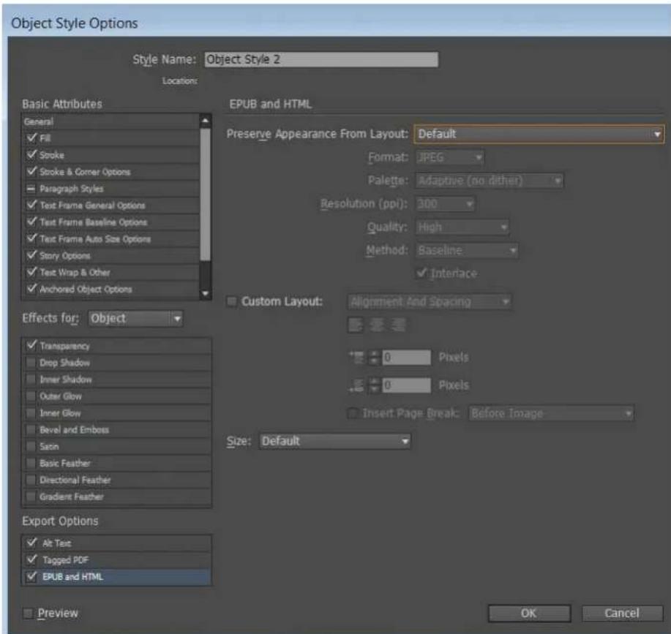
Task: Toggle the Alt Text export checkbox
Action: 31,543
